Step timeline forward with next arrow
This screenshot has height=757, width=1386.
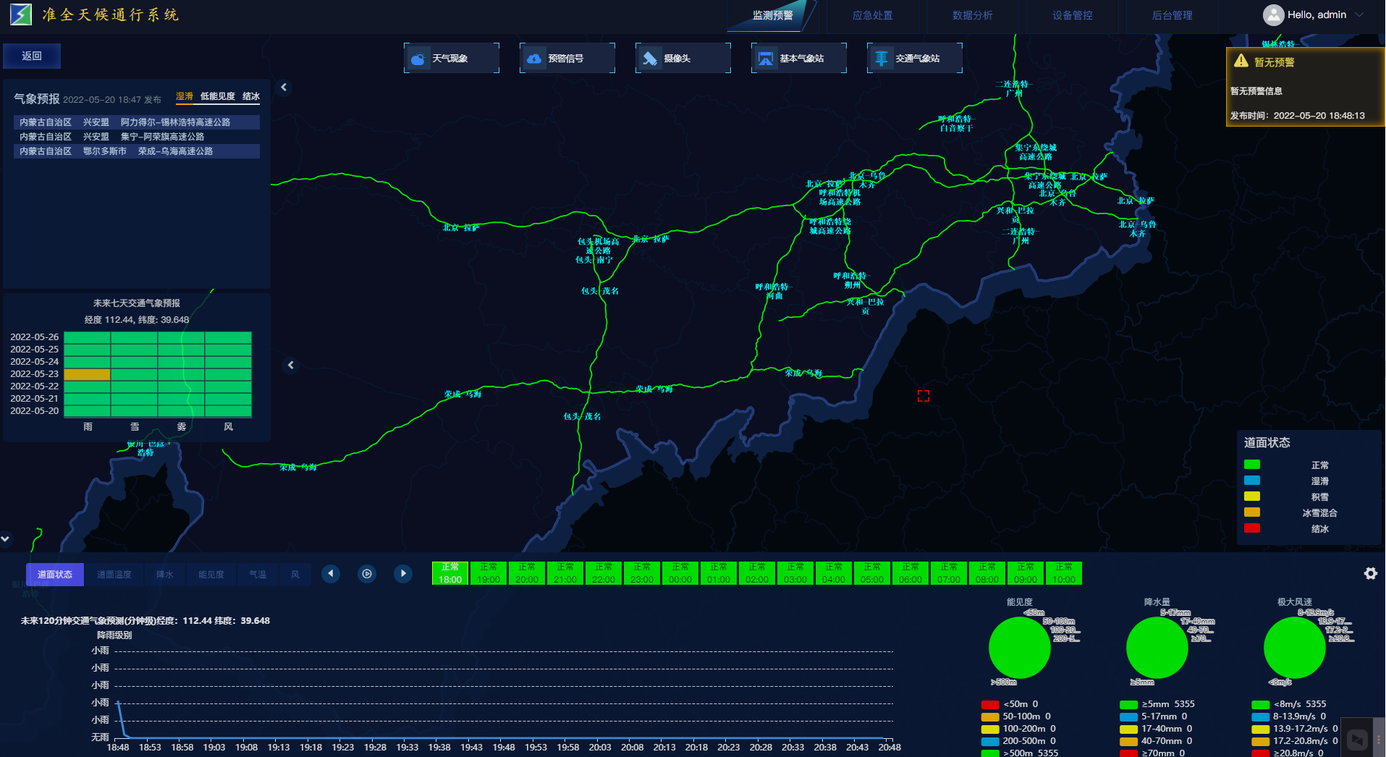click(x=403, y=574)
